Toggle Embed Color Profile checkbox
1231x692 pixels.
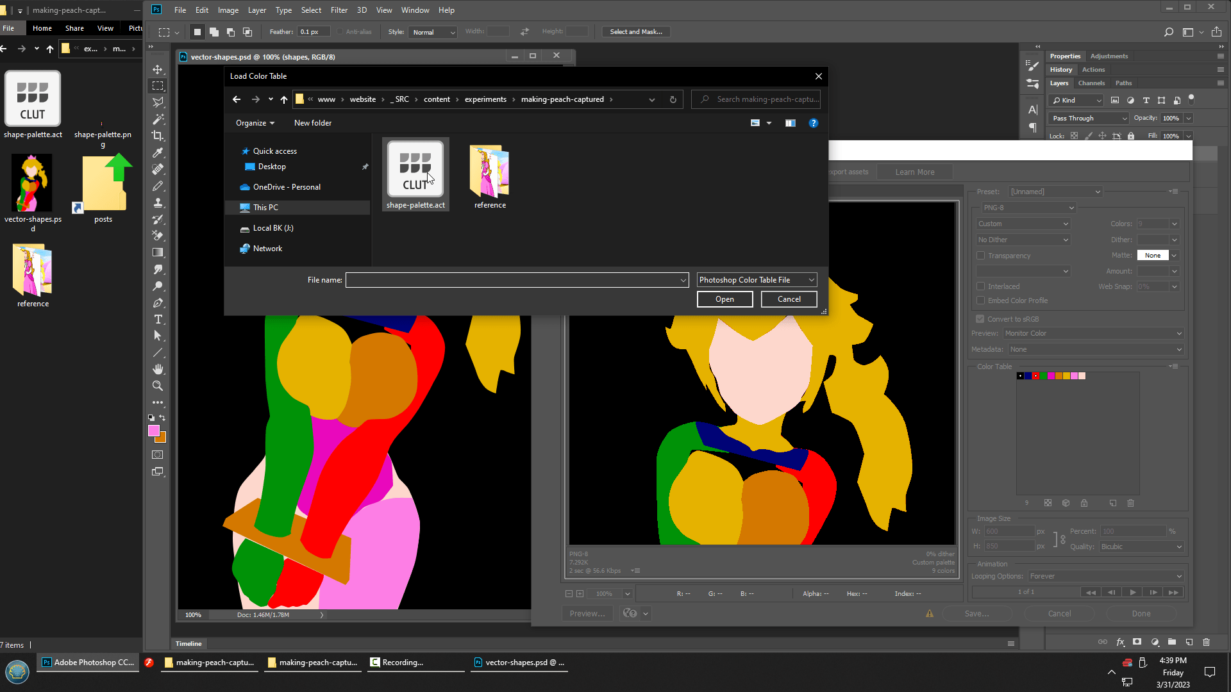coord(980,301)
